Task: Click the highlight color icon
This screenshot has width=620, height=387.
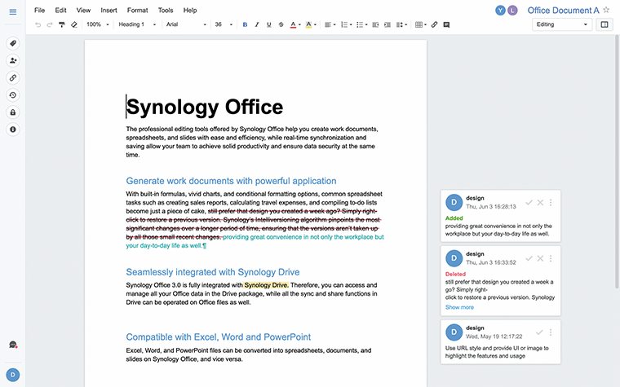Action: pos(308,24)
